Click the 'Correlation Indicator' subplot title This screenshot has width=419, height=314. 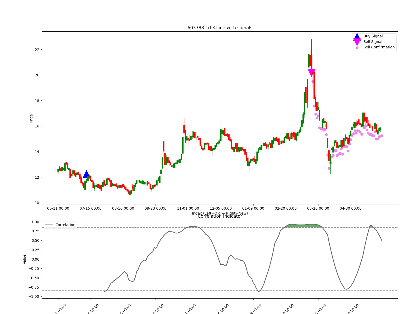point(220,216)
